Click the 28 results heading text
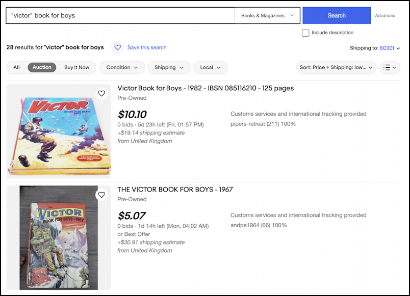Viewport: 410px width, 296px height. click(55, 47)
